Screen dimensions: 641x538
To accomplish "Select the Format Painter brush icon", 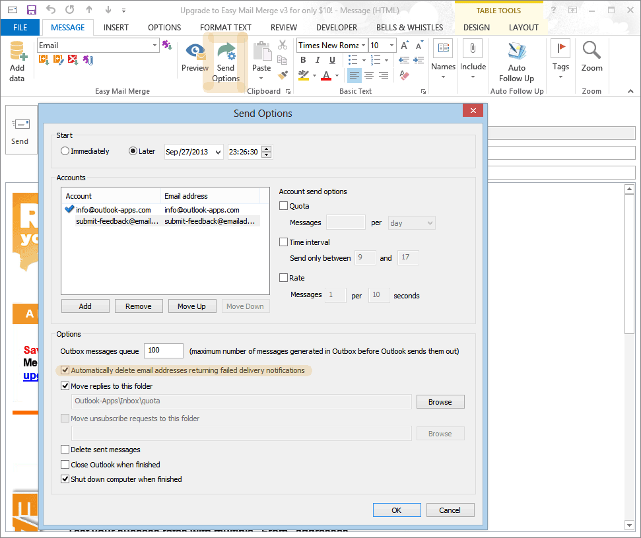I will (283, 75).
